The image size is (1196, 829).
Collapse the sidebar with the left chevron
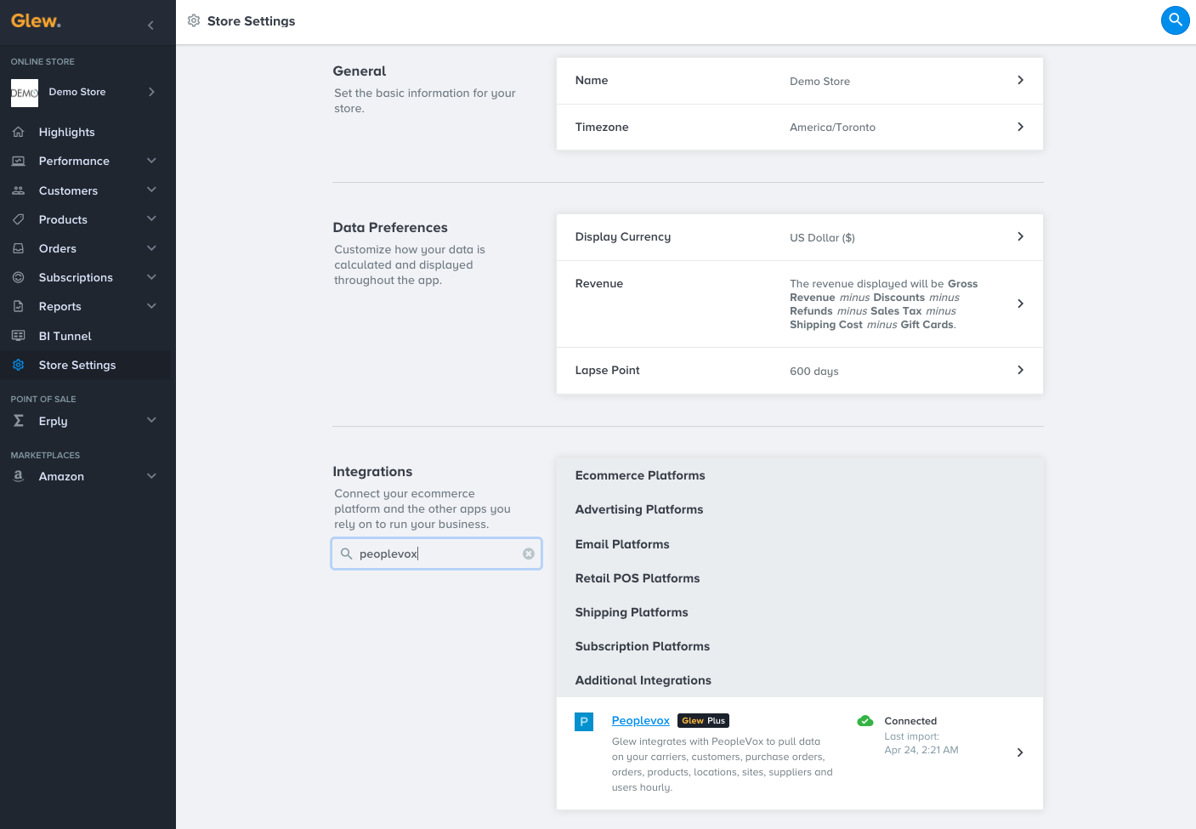(150, 26)
